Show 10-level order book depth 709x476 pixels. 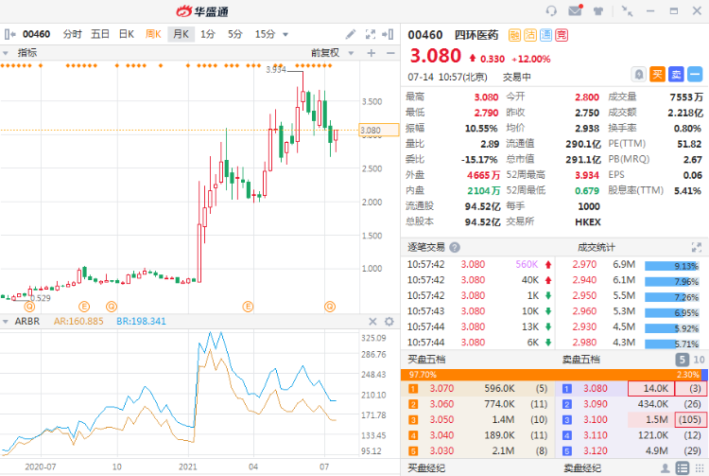(x=699, y=360)
